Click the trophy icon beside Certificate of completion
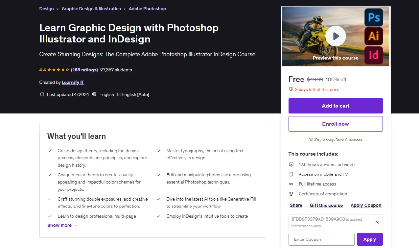Image resolution: width=419 pixels, height=248 pixels. click(x=291, y=194)
